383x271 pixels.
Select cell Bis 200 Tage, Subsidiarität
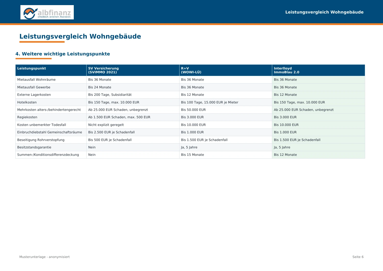click(110, 95)
